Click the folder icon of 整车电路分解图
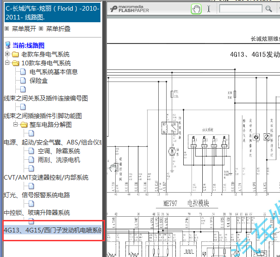 pos(24,125)
